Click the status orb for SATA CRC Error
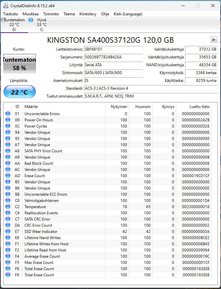 [x=8, y=219]
